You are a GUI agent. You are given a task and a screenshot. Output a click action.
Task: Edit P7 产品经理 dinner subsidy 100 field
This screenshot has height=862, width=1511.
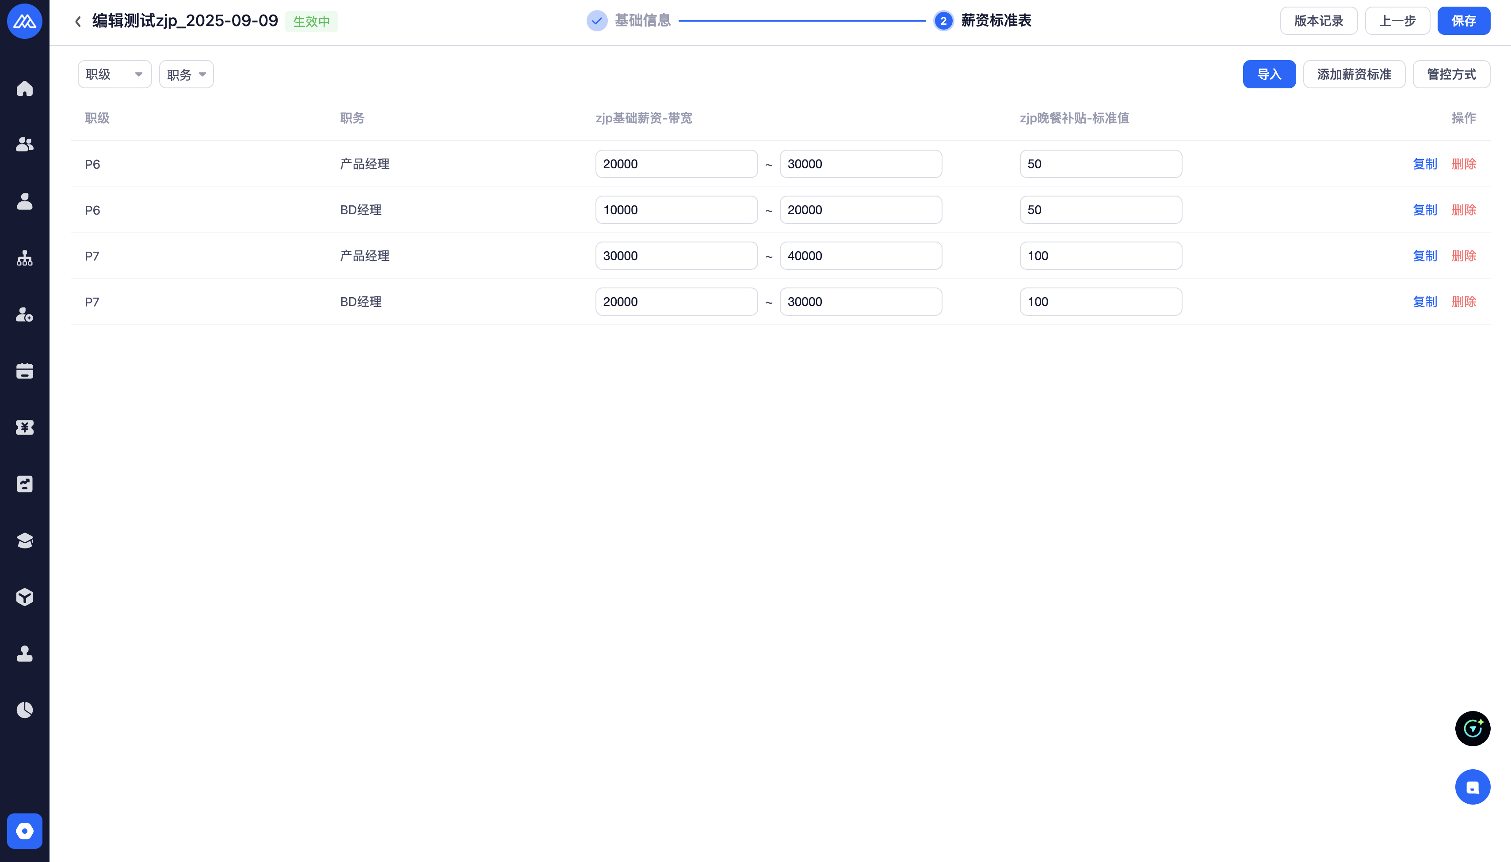[1100, 256]
